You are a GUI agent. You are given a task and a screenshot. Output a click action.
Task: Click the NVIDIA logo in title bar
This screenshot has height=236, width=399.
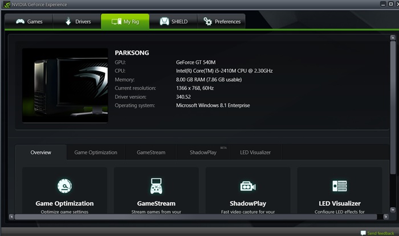(x=7, y=5)
